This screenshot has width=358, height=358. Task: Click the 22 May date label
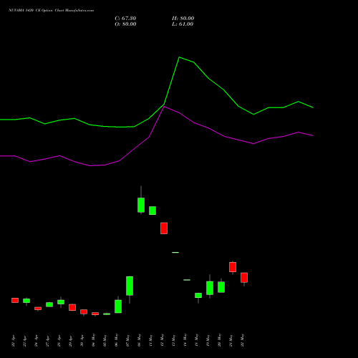click(243, 340)
